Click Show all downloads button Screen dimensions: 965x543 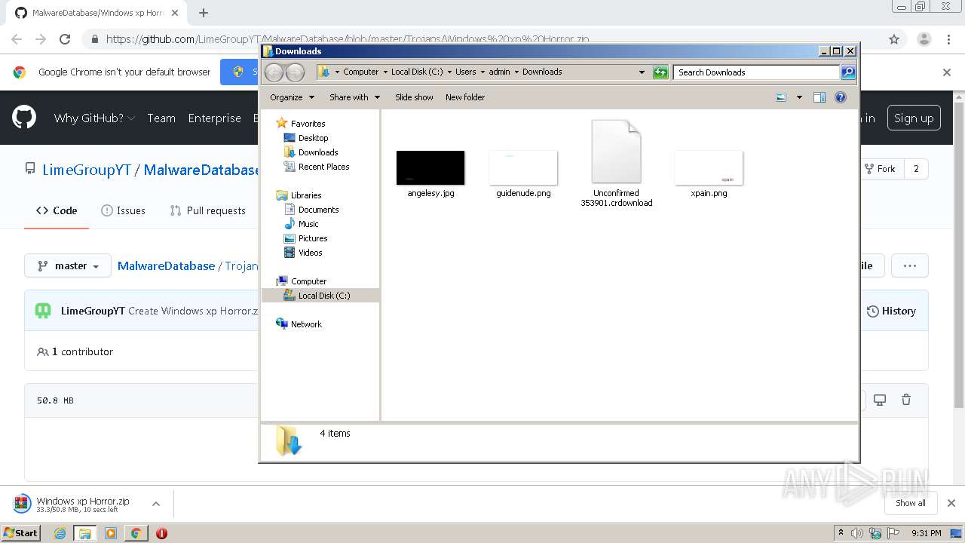[911, 503]
